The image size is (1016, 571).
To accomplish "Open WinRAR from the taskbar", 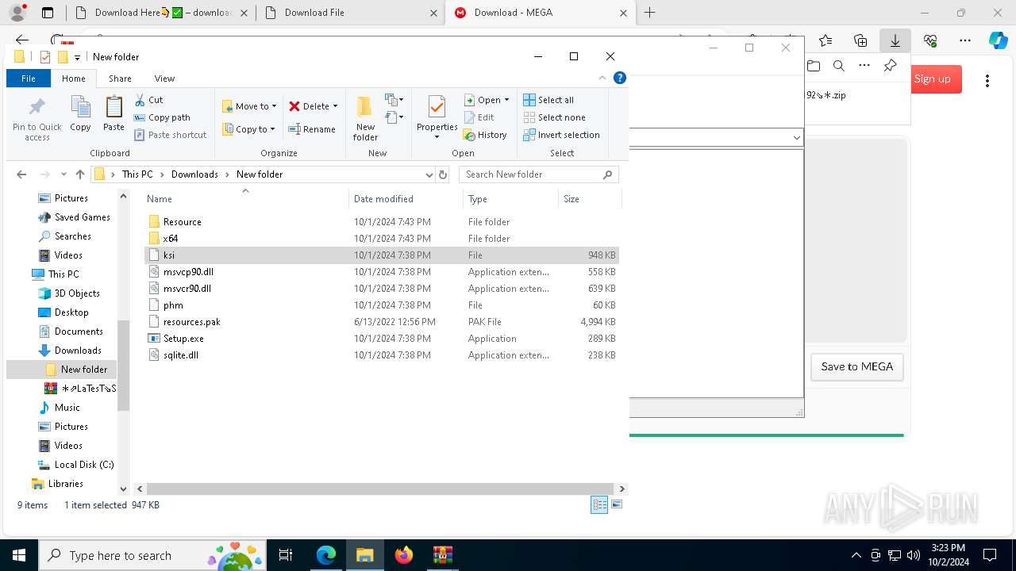I will point(442,555).
